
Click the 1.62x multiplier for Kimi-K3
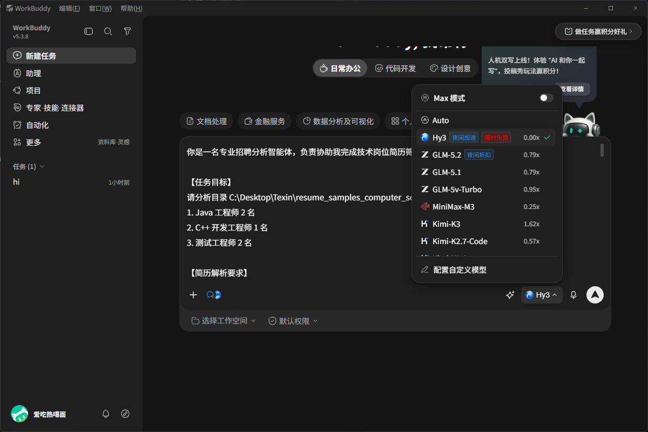[531, 224]
